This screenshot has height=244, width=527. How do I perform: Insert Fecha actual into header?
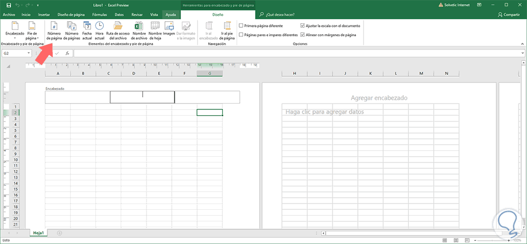(x=87, y=31)
